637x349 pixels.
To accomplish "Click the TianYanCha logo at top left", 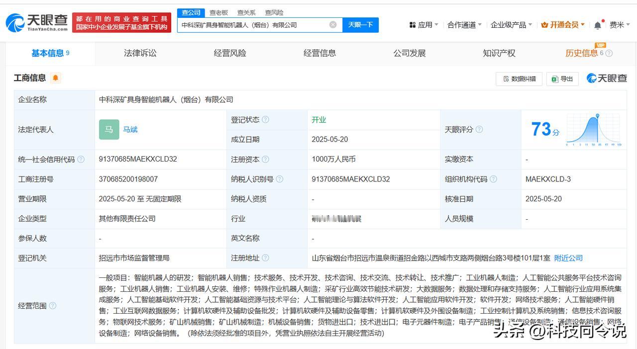I will pos(37,22).
